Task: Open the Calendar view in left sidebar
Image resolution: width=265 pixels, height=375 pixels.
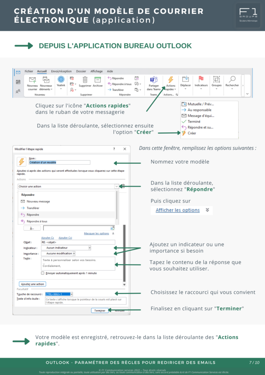Action: (18, 82)
